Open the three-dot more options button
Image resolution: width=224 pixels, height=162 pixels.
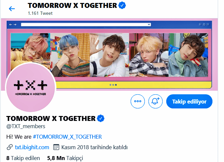(138, 101)
